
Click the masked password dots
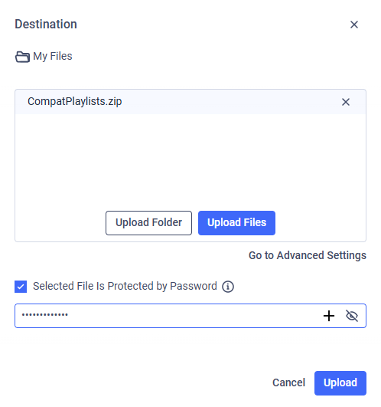click(45, 315)
